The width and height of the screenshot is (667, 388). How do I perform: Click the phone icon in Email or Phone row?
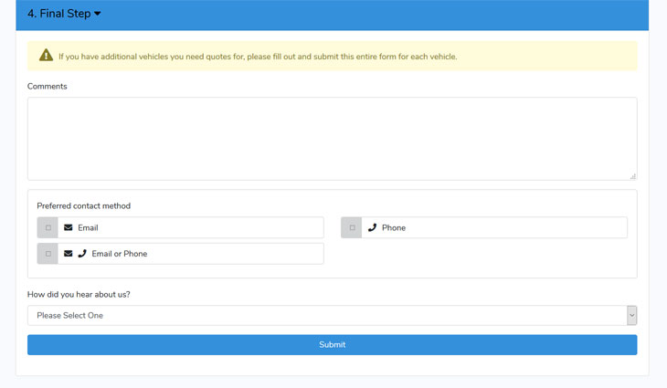82,254
